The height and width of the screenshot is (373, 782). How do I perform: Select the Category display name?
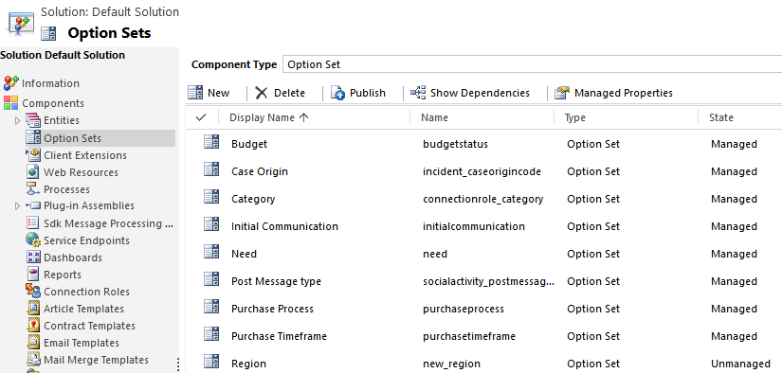tap(253, 199)
